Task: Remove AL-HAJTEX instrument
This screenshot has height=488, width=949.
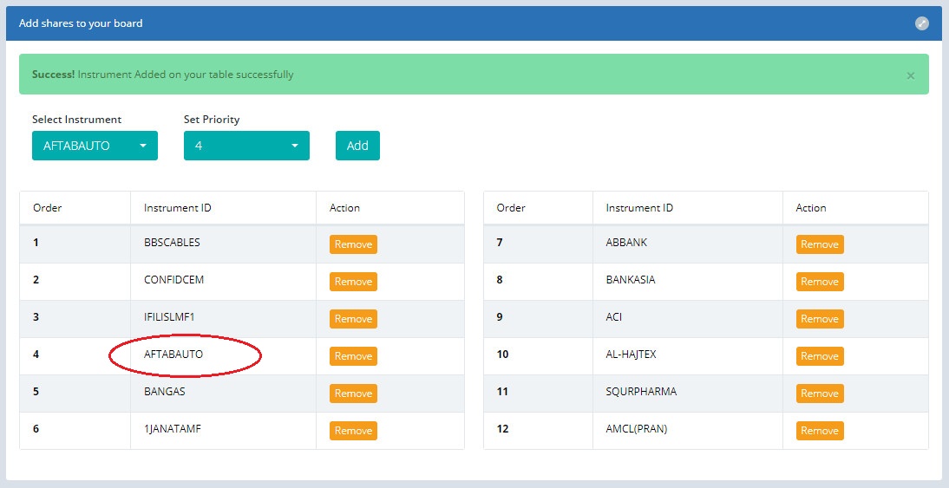Action: (819, 356)
